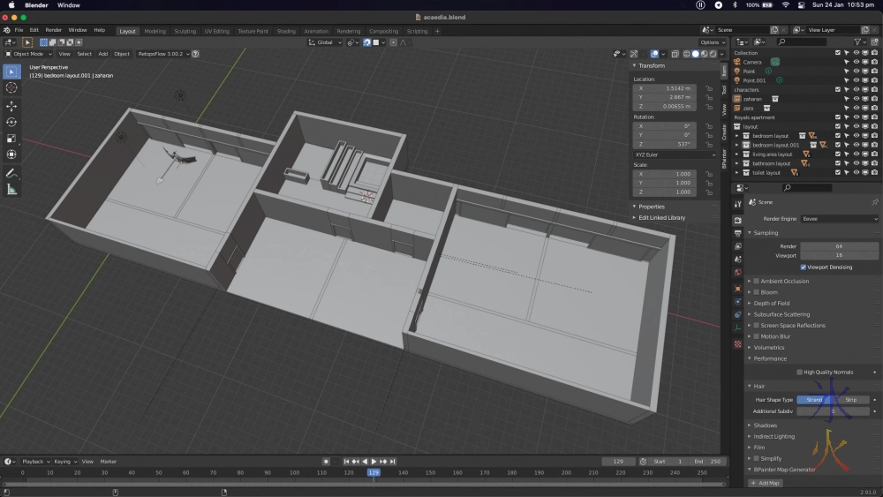This screenshot has height=497, width=883.
Task: Expand the living area layout collection
Action: (736, 154)
